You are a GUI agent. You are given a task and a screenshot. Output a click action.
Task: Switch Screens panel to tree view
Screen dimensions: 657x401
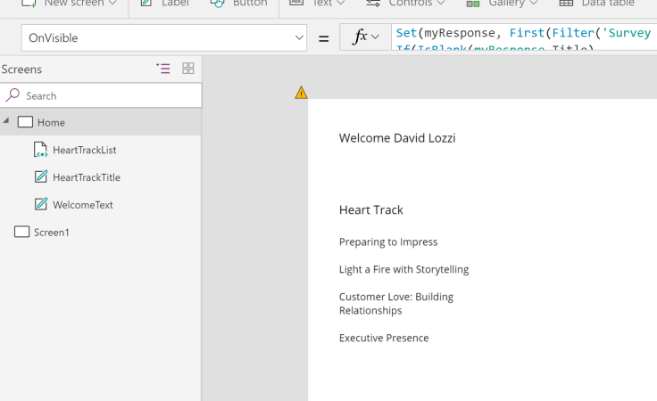coord(163,69)
